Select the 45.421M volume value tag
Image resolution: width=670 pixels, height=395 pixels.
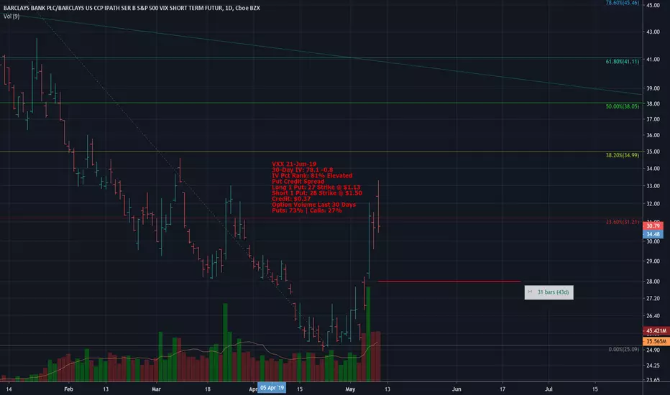pos(656,330)
